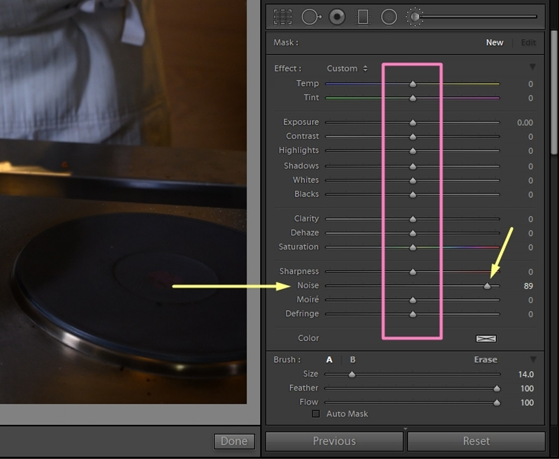Activate the Red Eye Correction tool
Viewport: 559px width, 459px height.
click(x=337, y=17)
